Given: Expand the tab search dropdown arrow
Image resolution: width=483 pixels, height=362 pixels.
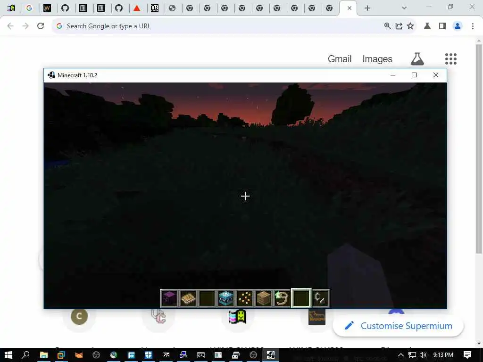Looking at the screenshot, I should [404, 8].
